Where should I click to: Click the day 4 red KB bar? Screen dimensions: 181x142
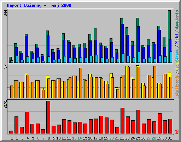point(27,123)
